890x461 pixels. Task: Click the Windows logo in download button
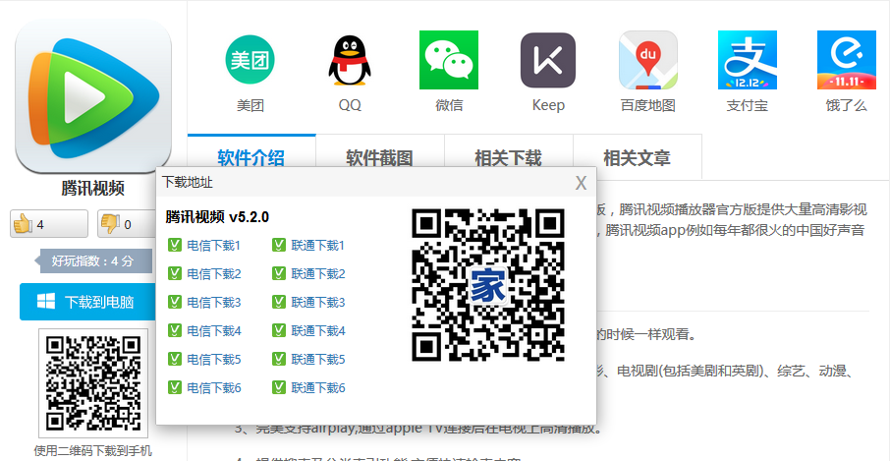[x=46, y=302]
